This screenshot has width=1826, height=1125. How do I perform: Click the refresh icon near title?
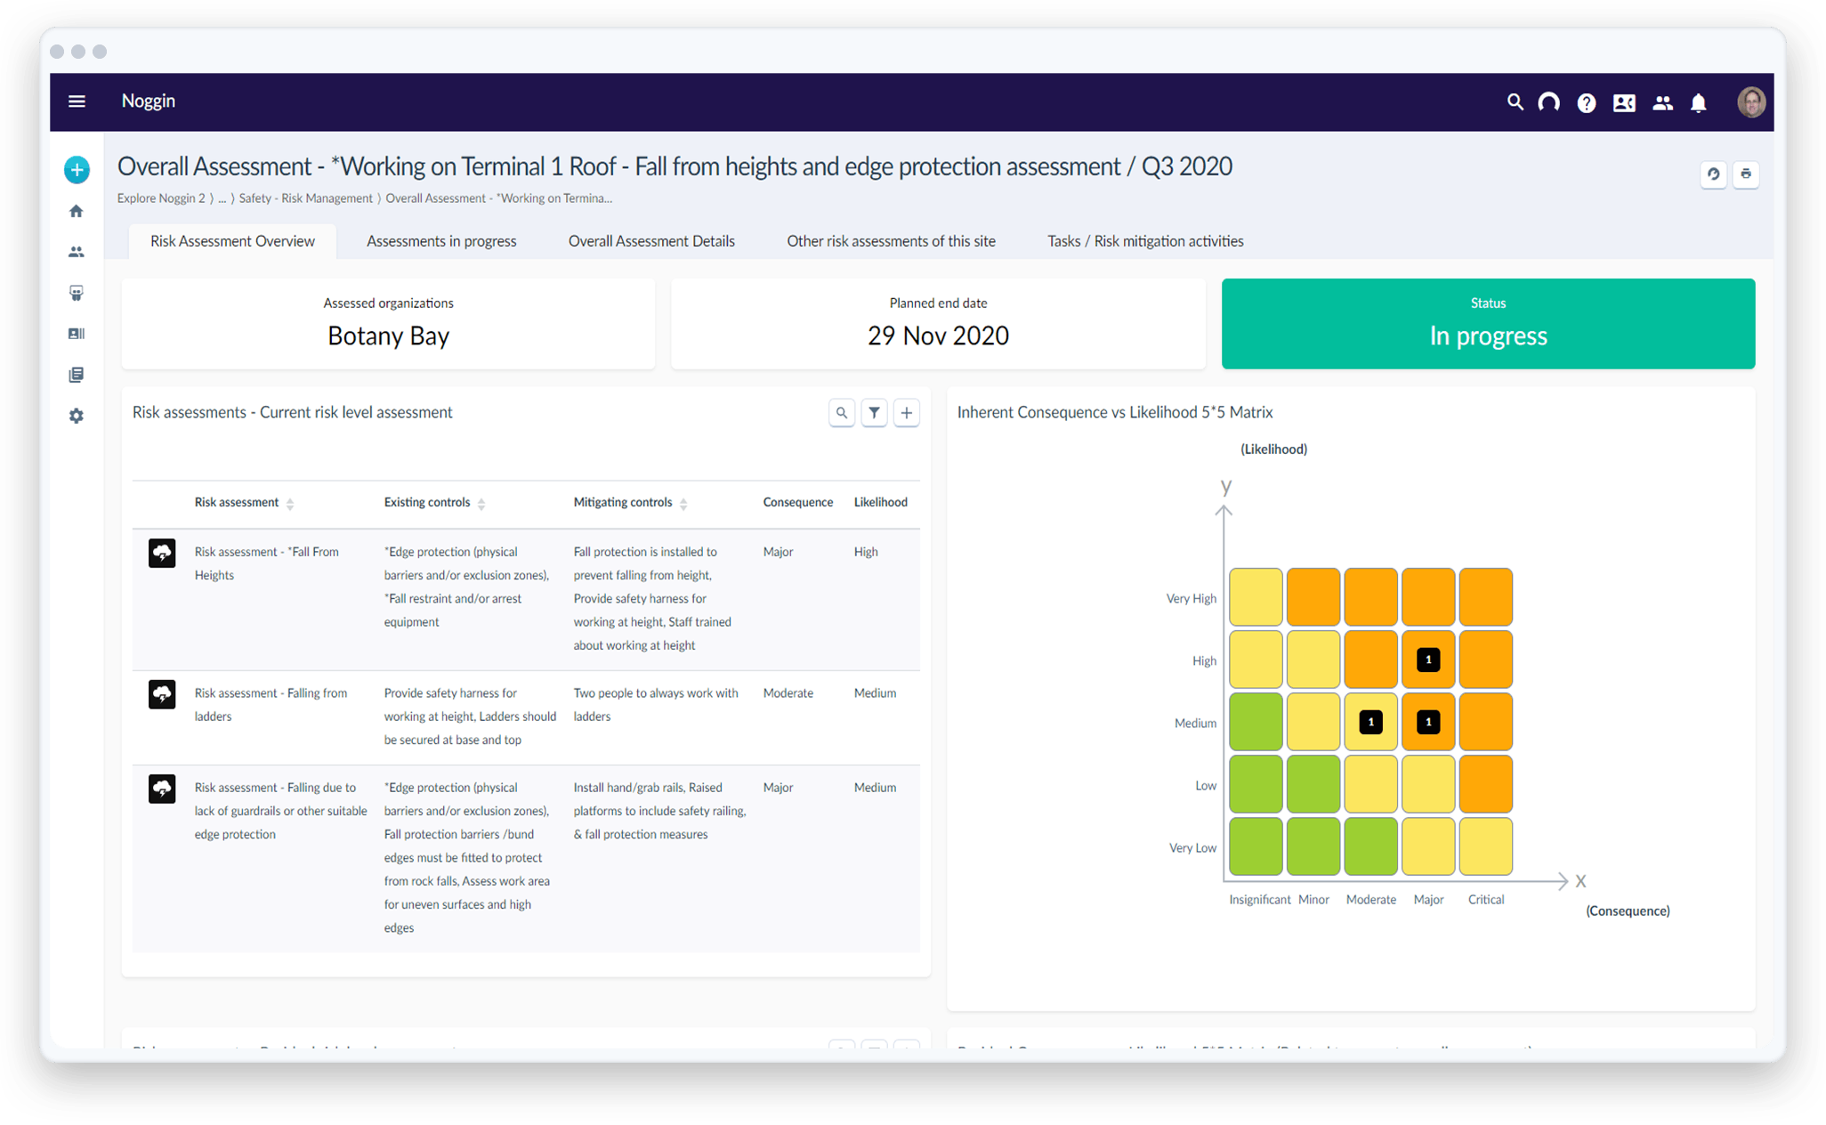[1713, 174]
